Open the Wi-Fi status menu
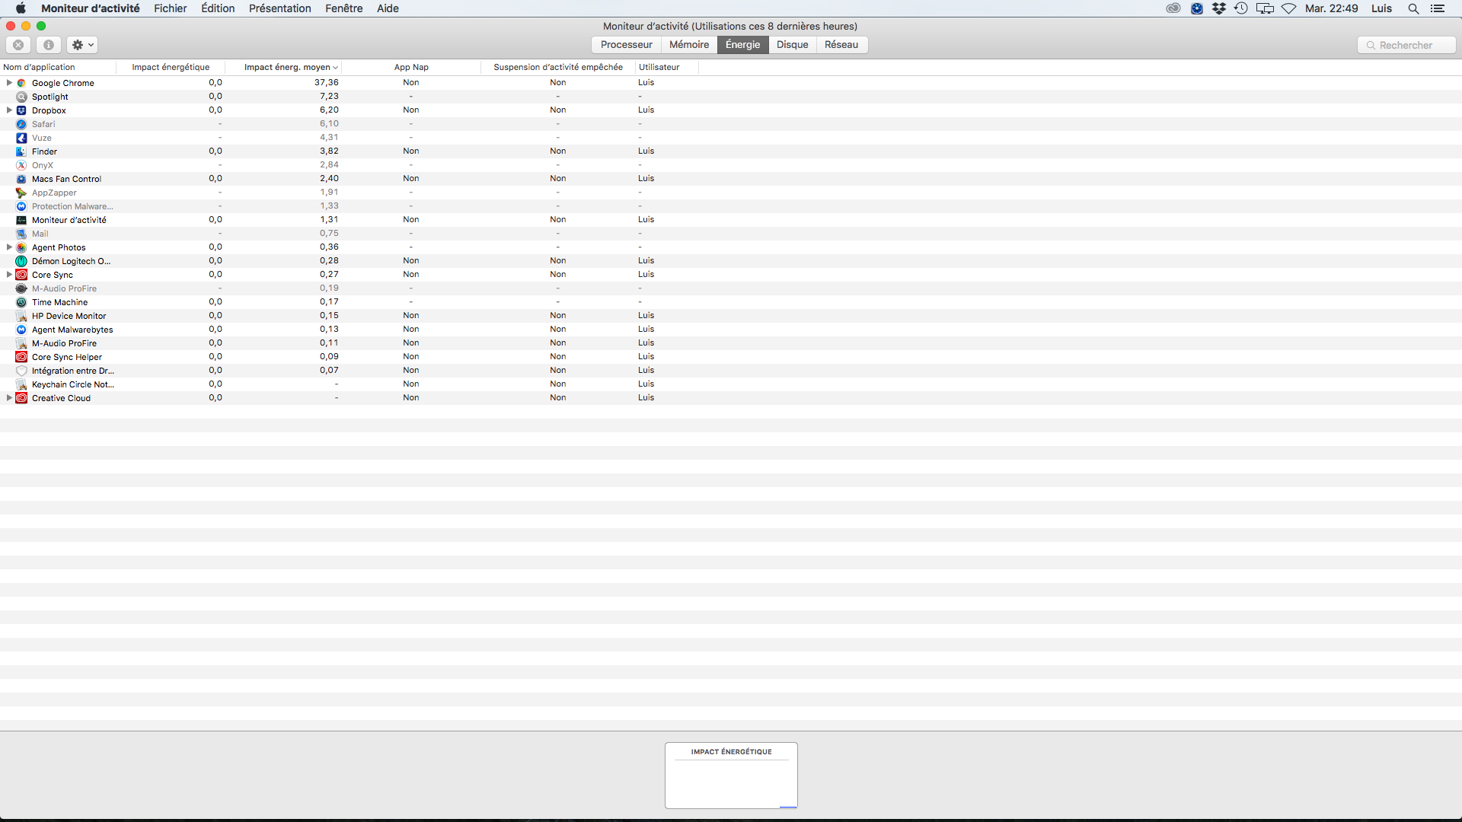This screenshot has height=822, width=1462. coord(1289,8)
